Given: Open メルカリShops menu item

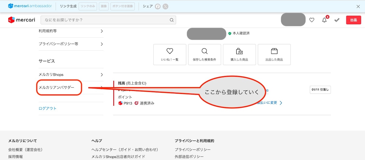Looking at the screenshot, I should pyautogui.click(x=71, y=75).
